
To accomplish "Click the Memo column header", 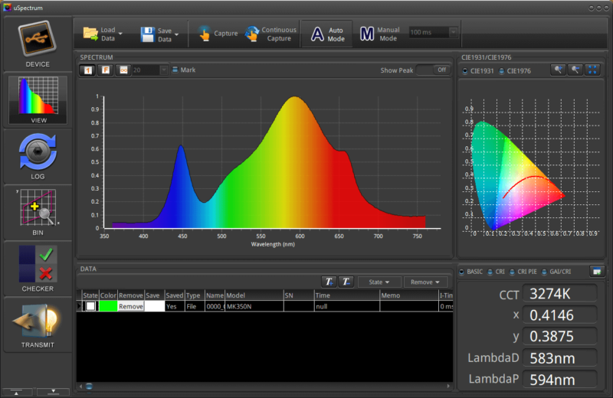I will tap(409, 295).
